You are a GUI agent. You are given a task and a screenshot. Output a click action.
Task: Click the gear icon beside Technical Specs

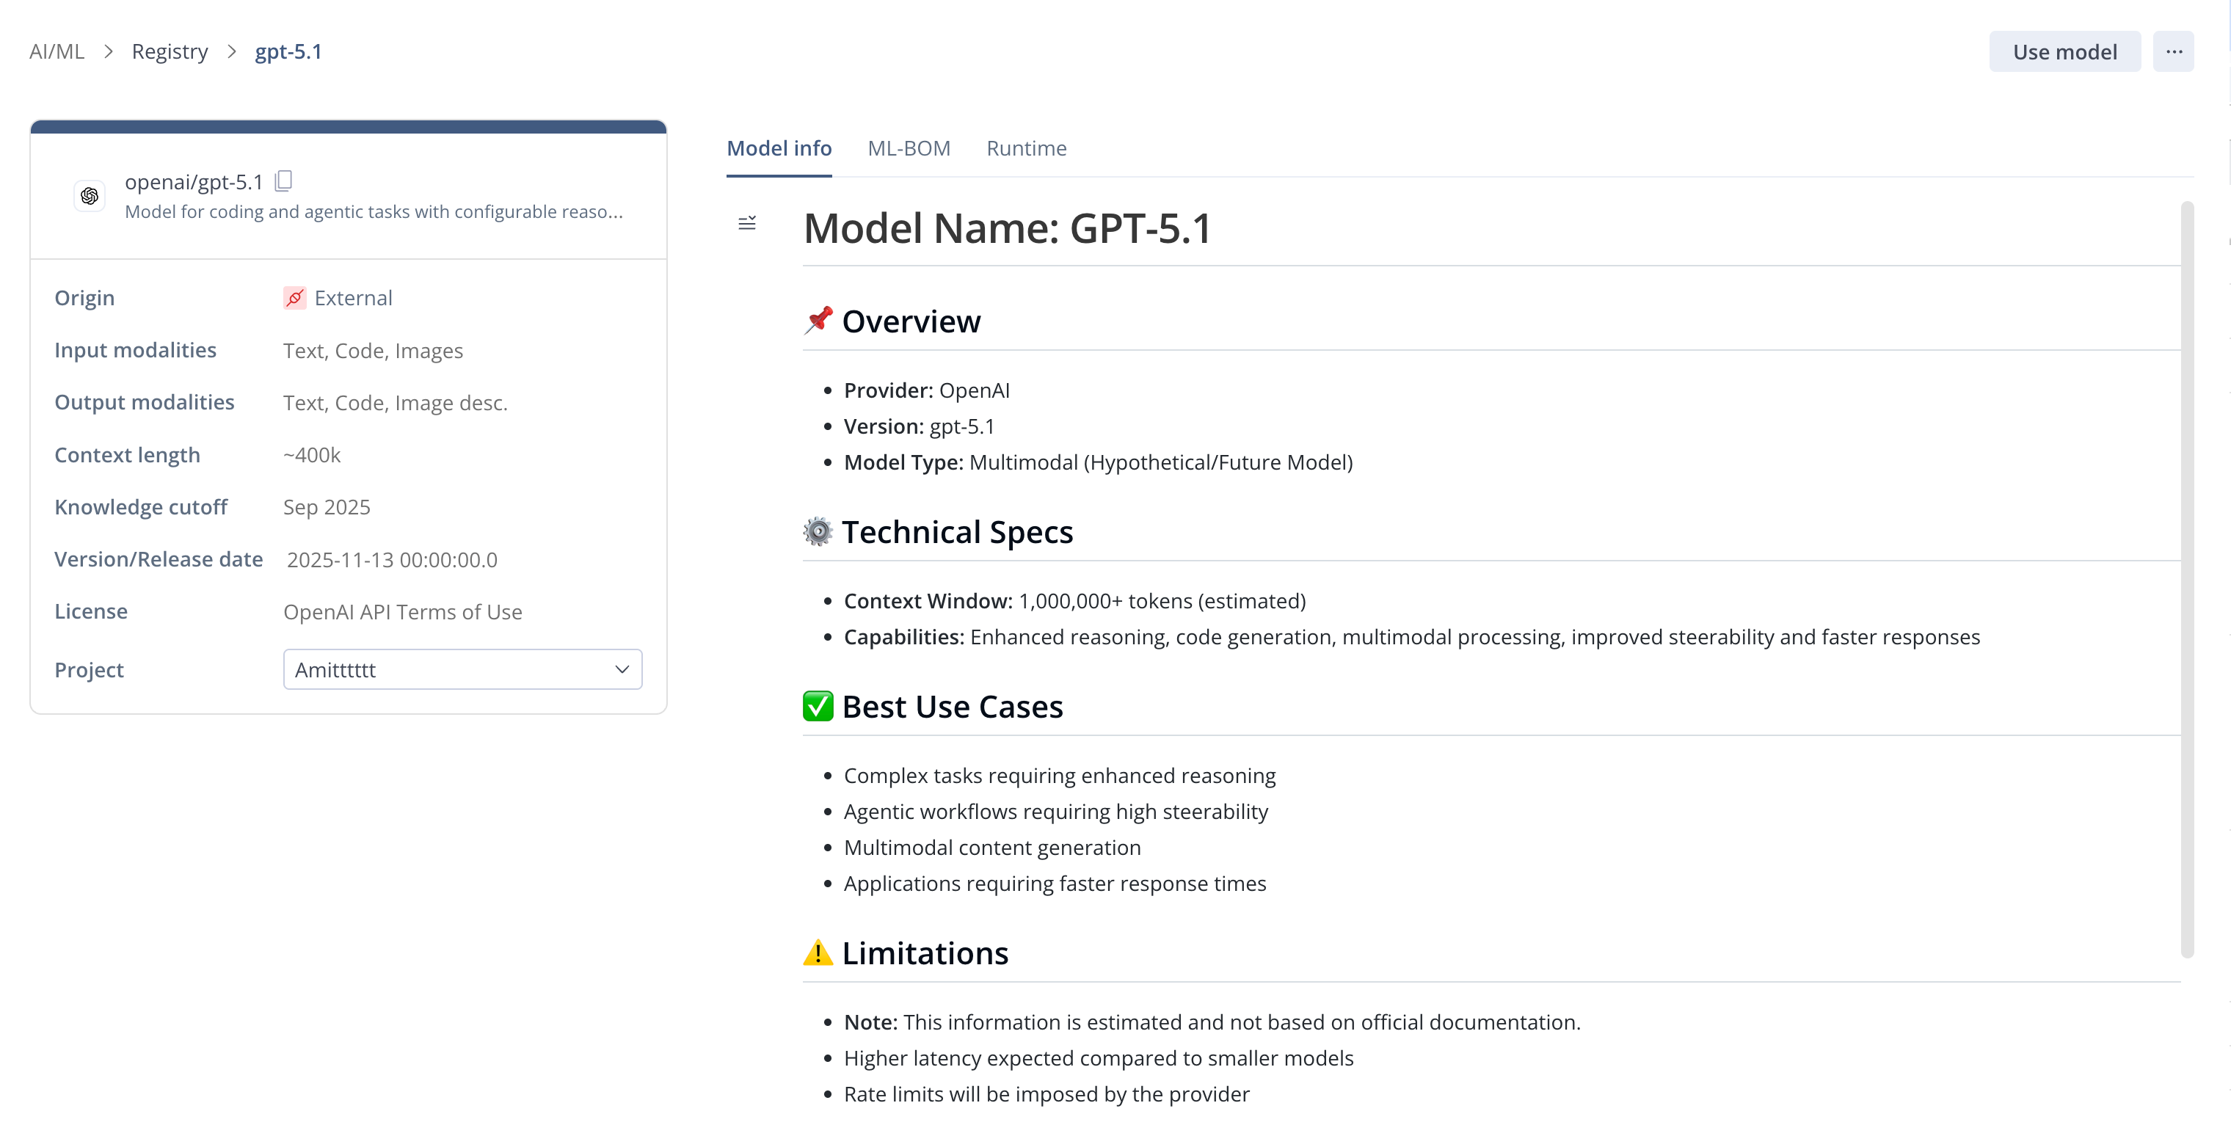coord(818,531)
